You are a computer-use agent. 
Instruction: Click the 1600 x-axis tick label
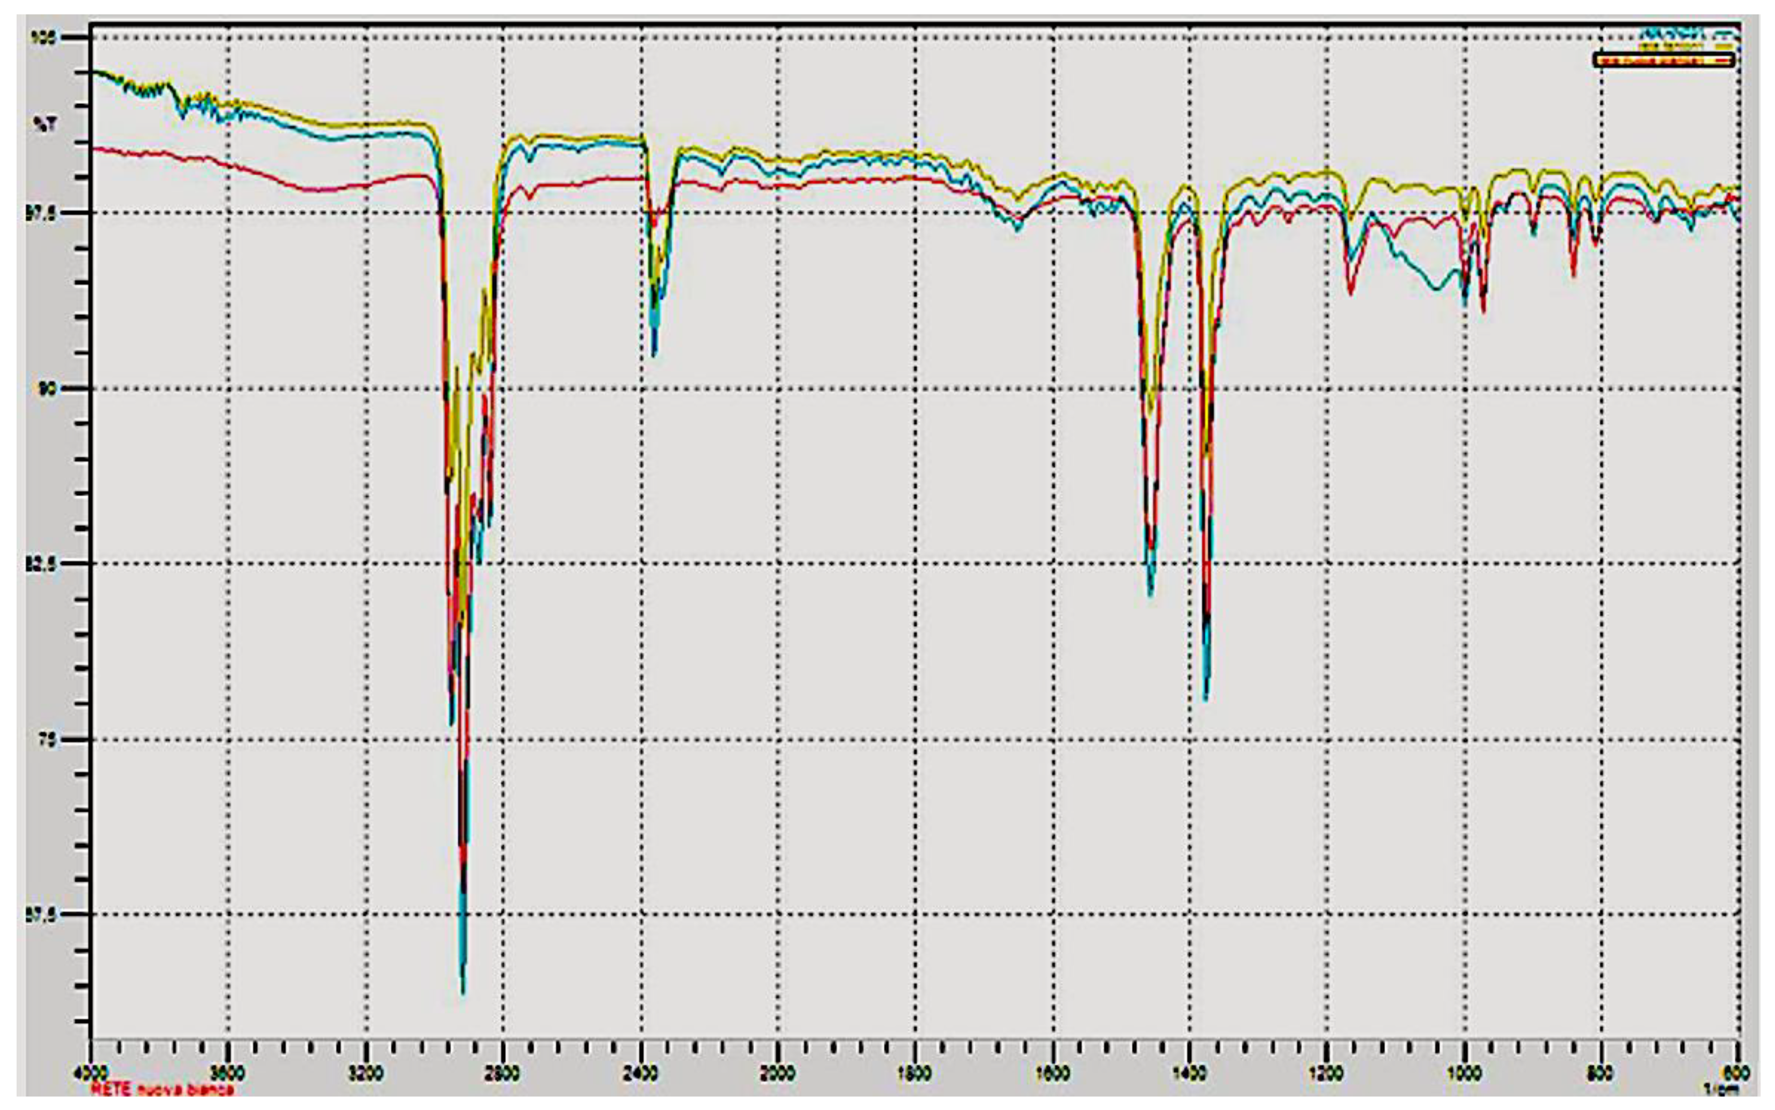pyautogui.click(x=1053, y=1073)
